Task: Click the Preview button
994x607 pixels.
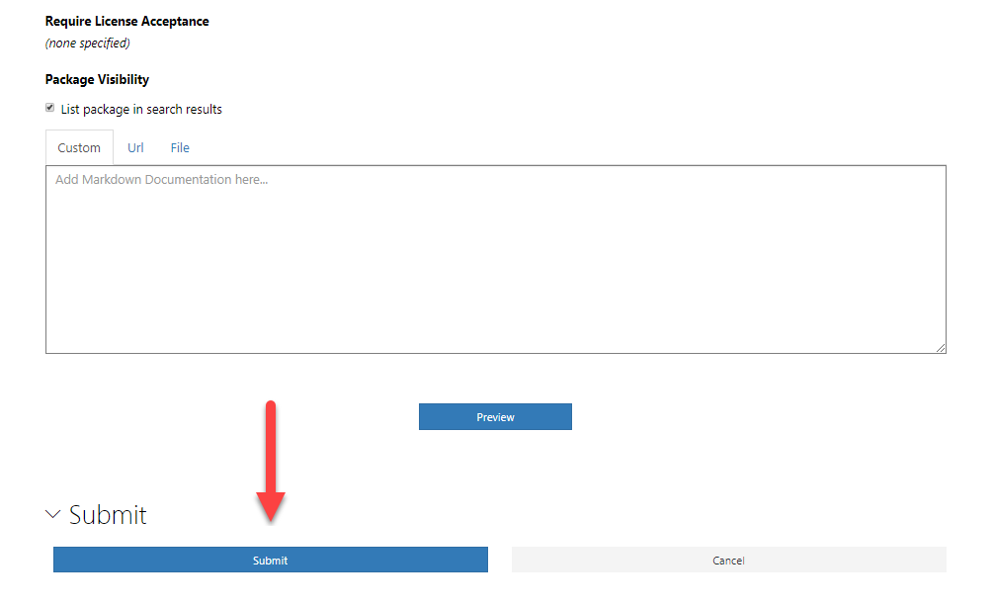Action: 495,417
